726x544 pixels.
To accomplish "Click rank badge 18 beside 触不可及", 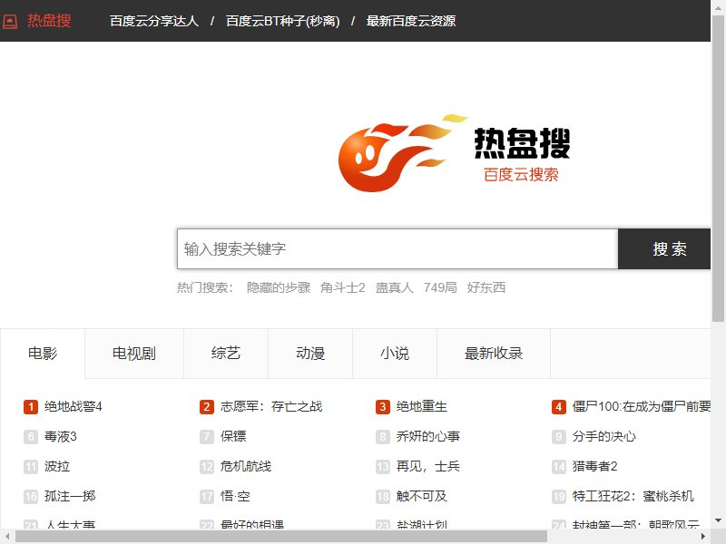I will 382,497.
